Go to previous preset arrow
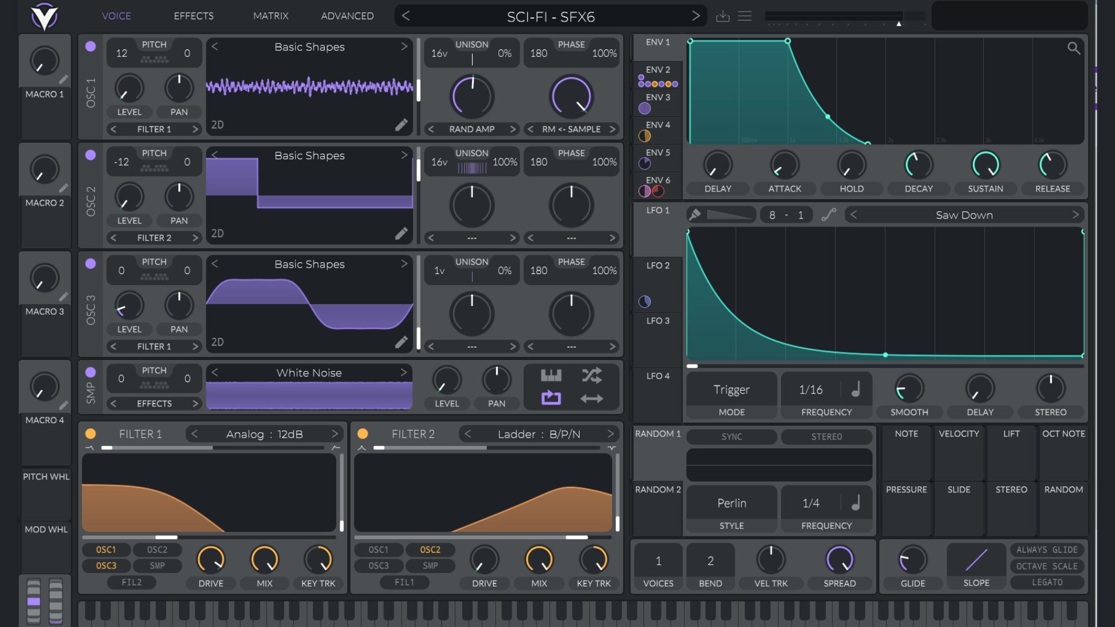 point(406,16)
